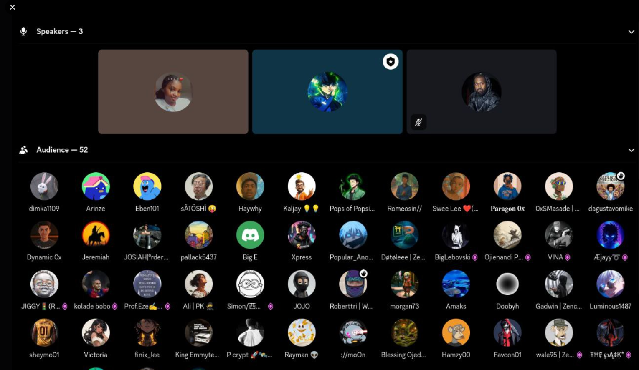Click the 'Favcon01' username
This screenshot has width=639, height=370.
(507, 355)
